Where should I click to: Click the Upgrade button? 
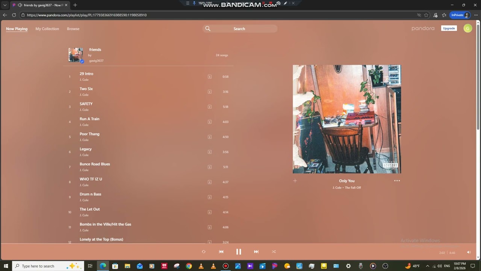[x=449, y=28]
